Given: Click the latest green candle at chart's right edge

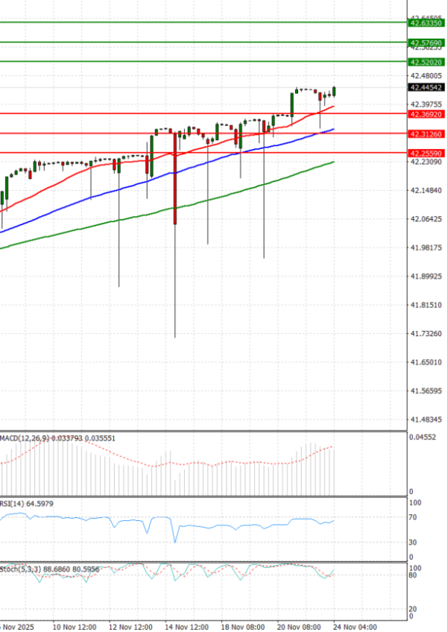Looking at the screenshot, I should 335,91.
